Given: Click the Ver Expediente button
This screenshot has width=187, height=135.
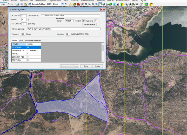Looking at the screenshot, I should point(90,24).
